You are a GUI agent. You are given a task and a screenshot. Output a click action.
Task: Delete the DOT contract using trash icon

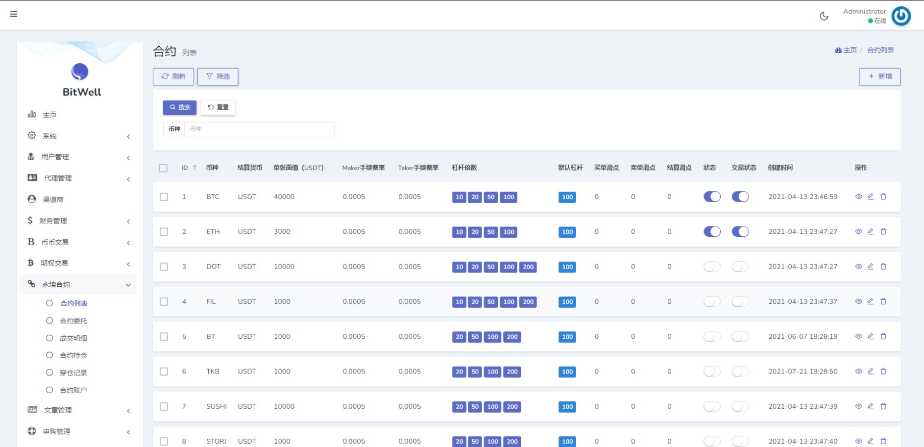pyautogui.click(x=883, y=266)
